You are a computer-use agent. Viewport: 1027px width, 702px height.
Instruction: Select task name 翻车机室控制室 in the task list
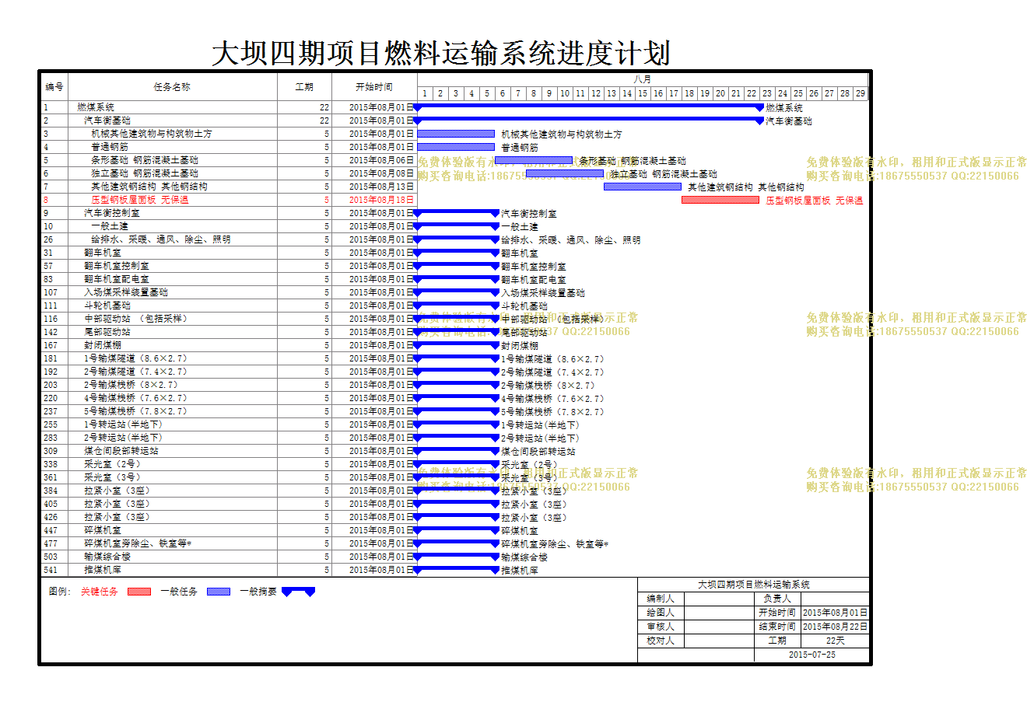pos(117,266)
